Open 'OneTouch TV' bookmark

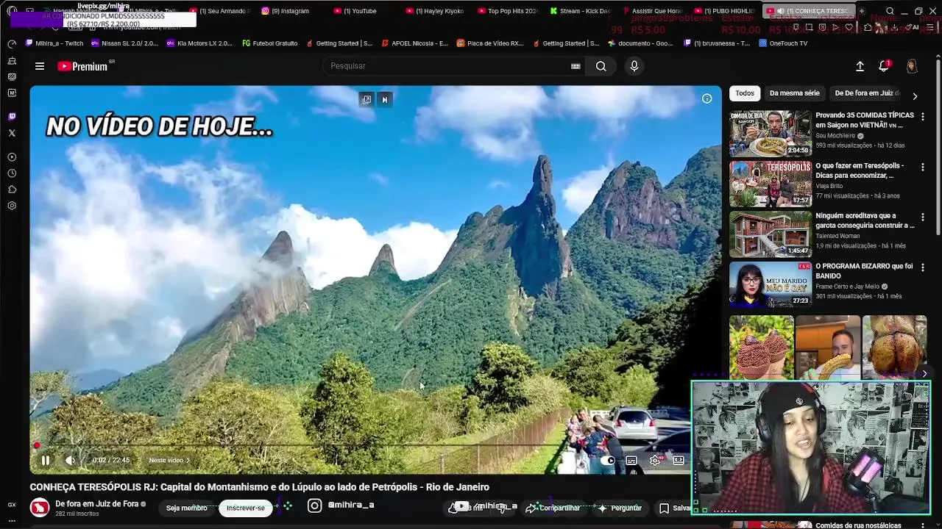[782, 43]
